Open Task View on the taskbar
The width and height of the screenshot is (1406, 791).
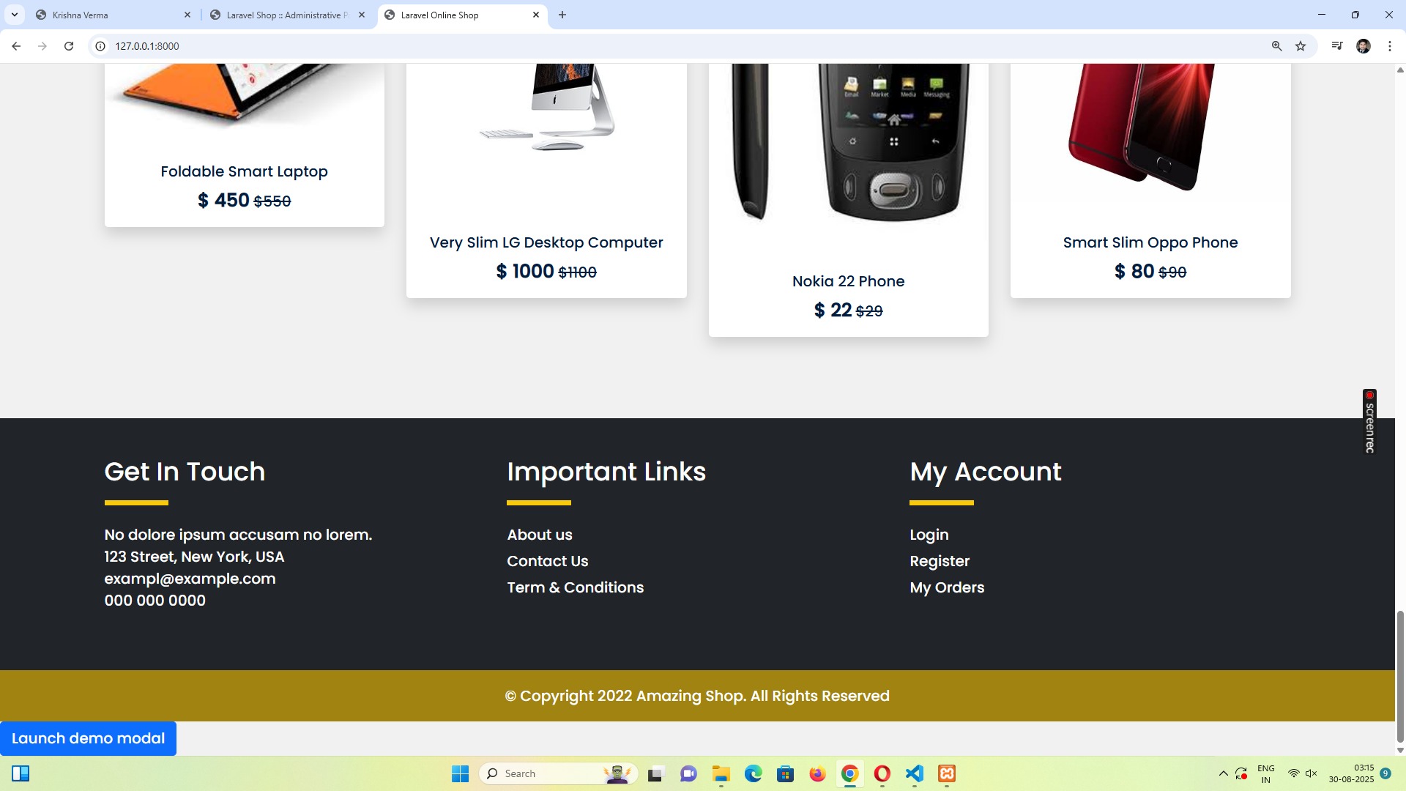pos(655,773)
